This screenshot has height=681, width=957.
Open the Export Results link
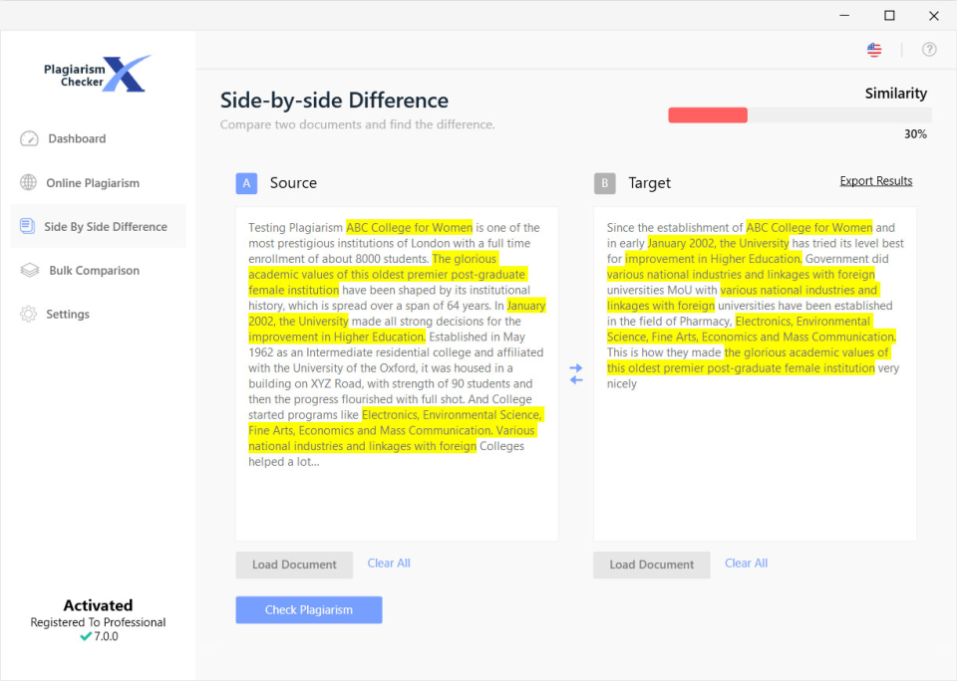[875, 180]
